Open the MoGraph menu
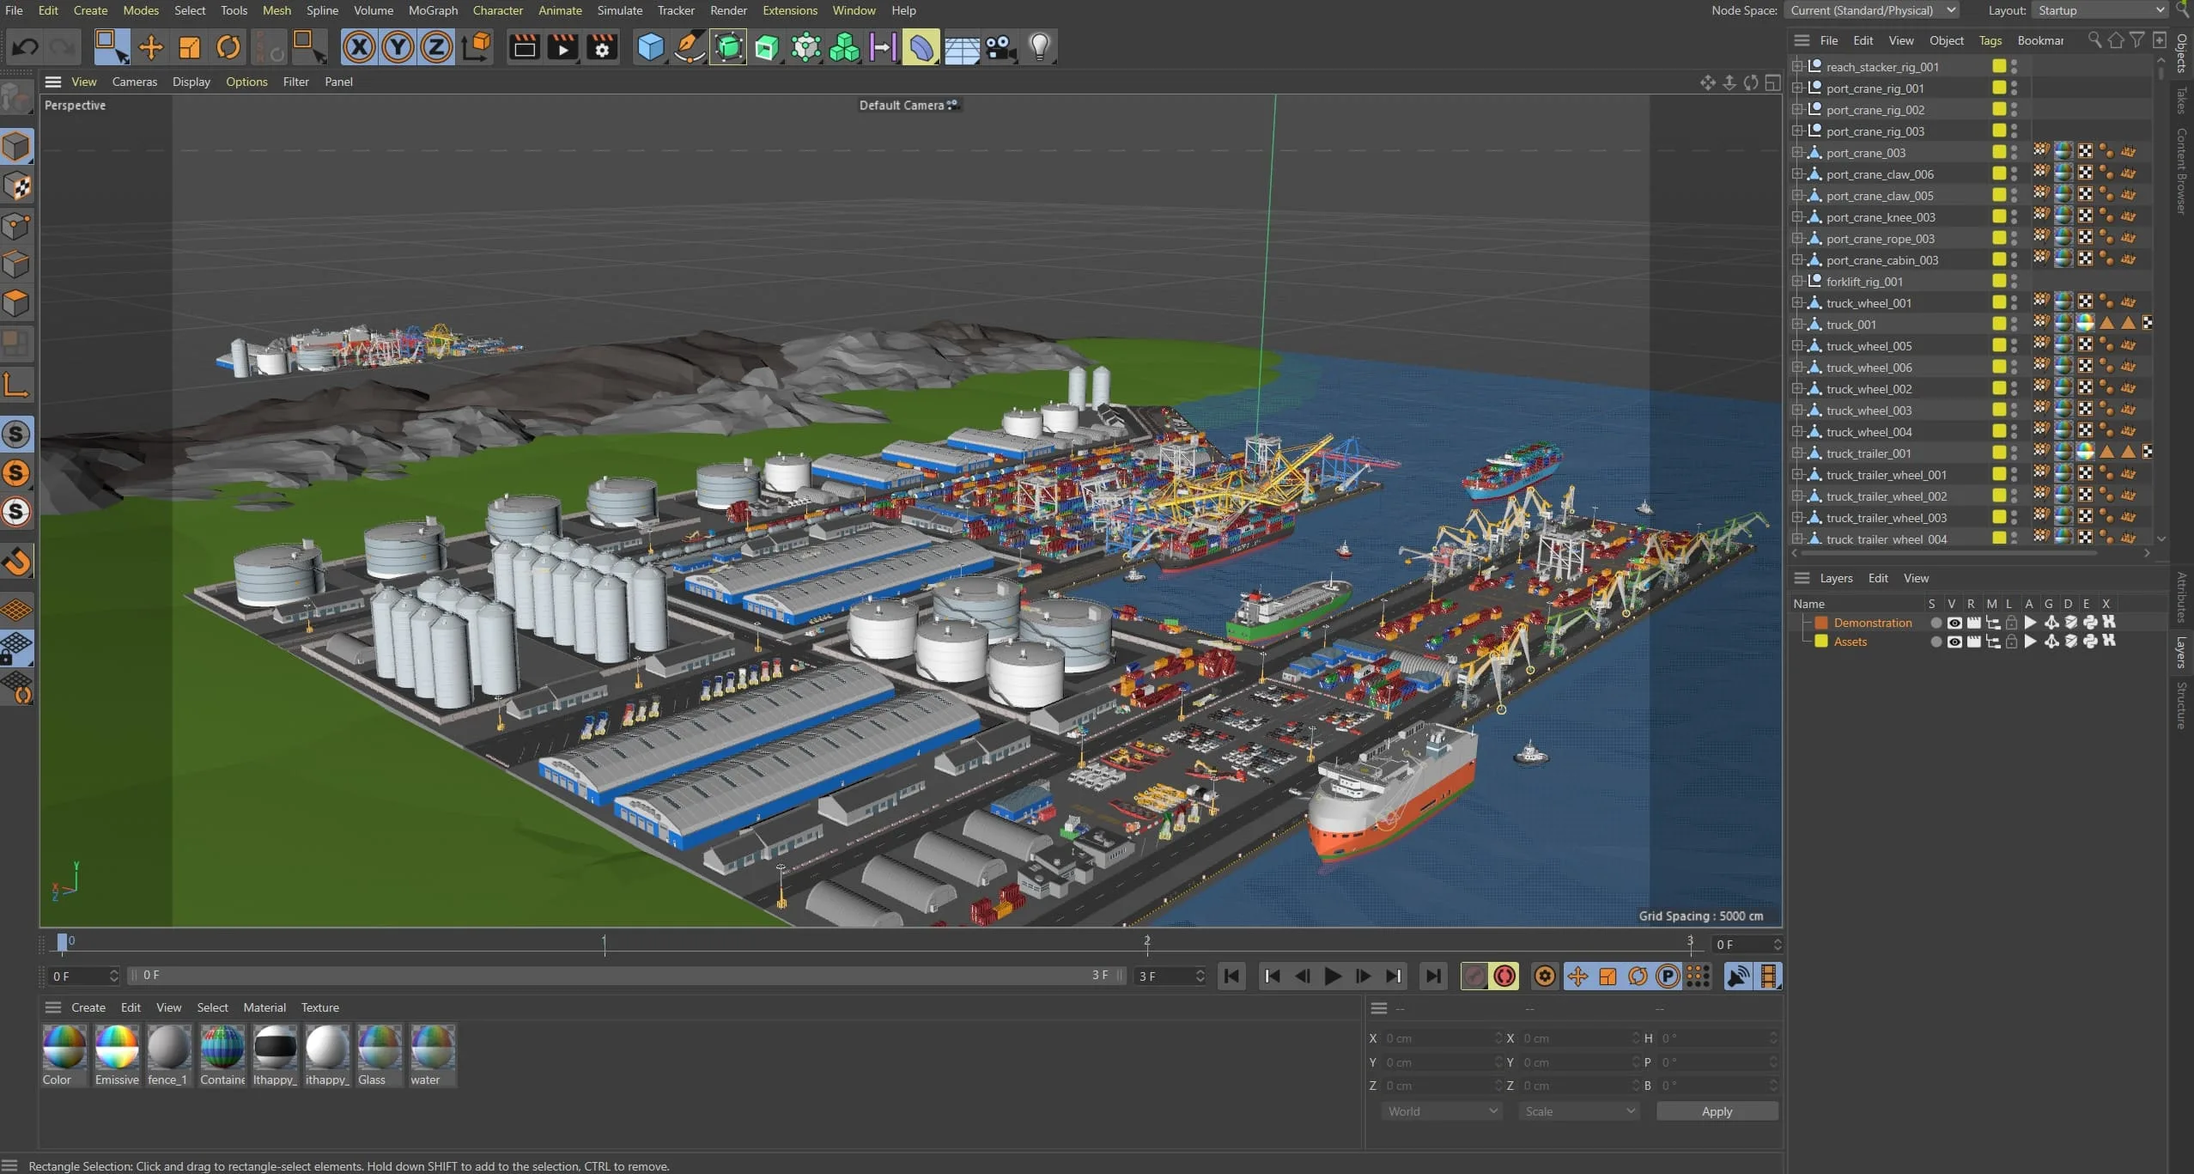 click(433, 10)
